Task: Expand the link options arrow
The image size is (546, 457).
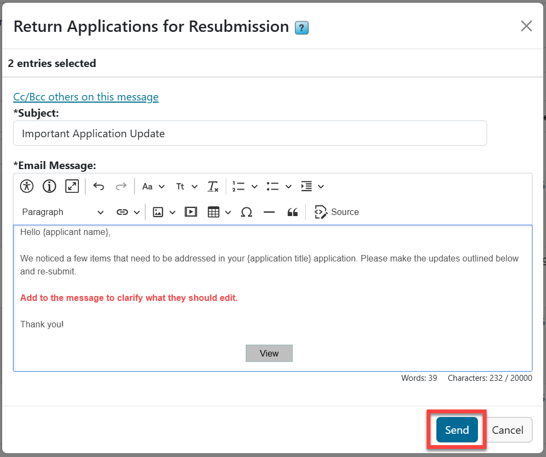Action: click(x=137, y=212)
